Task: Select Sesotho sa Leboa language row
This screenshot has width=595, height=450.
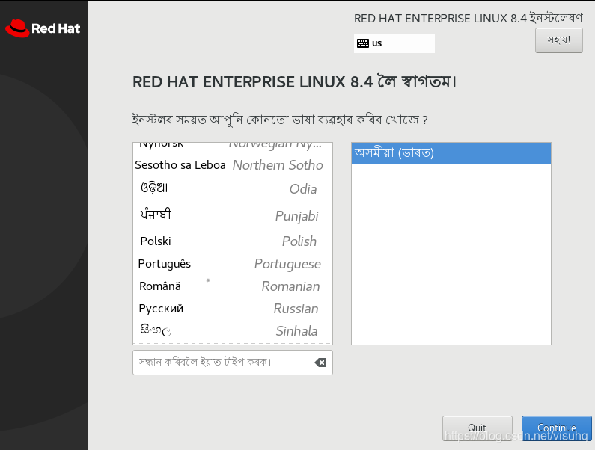Action: 233,165
